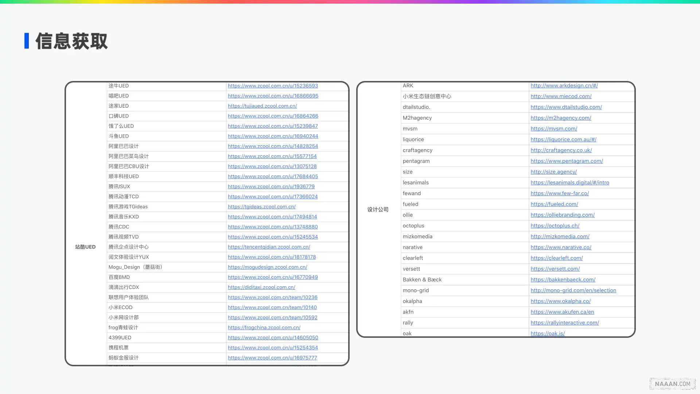Open the www.miecod.com link
700x394 pixels.
pyautogui.click(x=561, y=96)
